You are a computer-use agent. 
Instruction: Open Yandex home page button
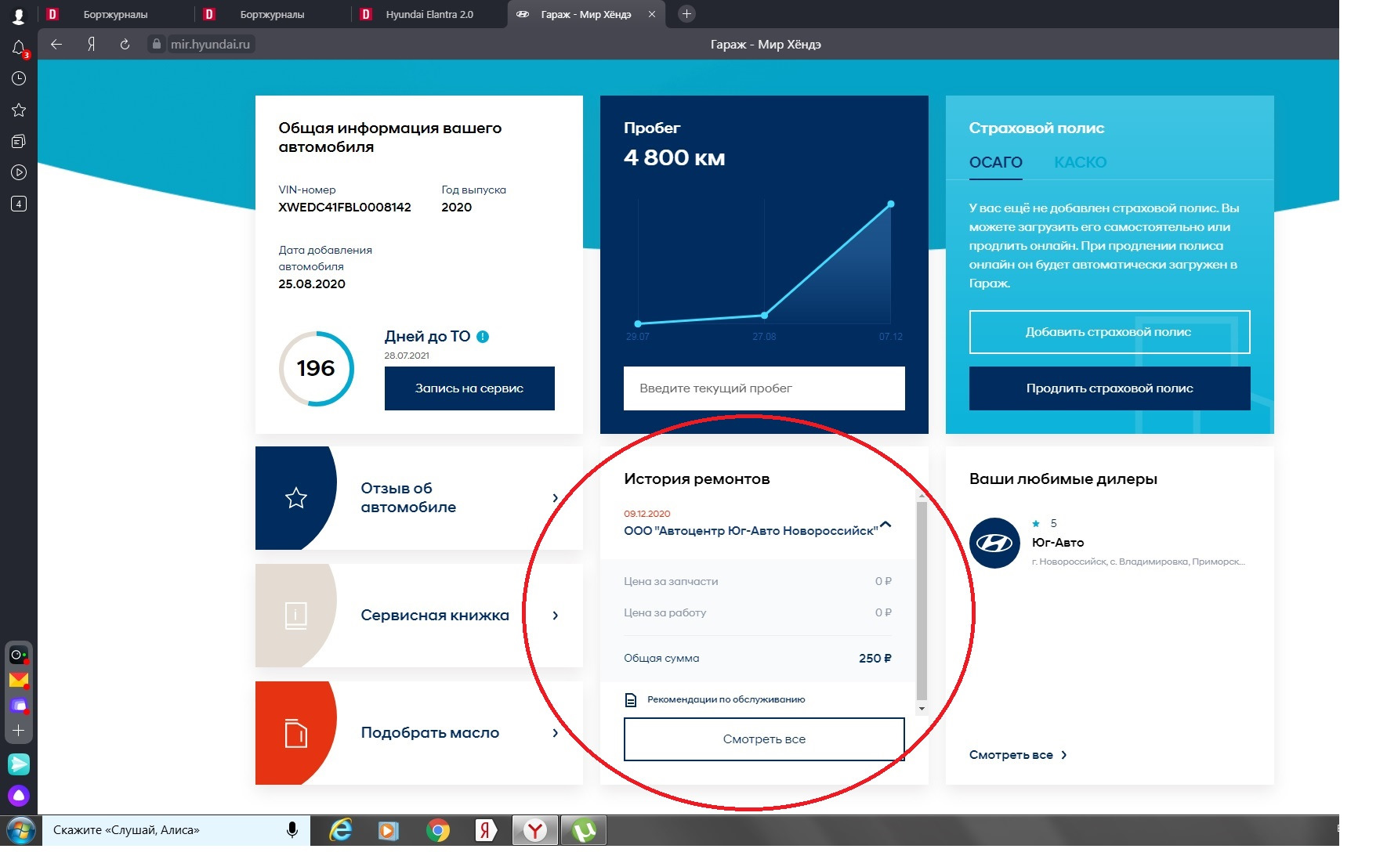click(x=92, y=45)
